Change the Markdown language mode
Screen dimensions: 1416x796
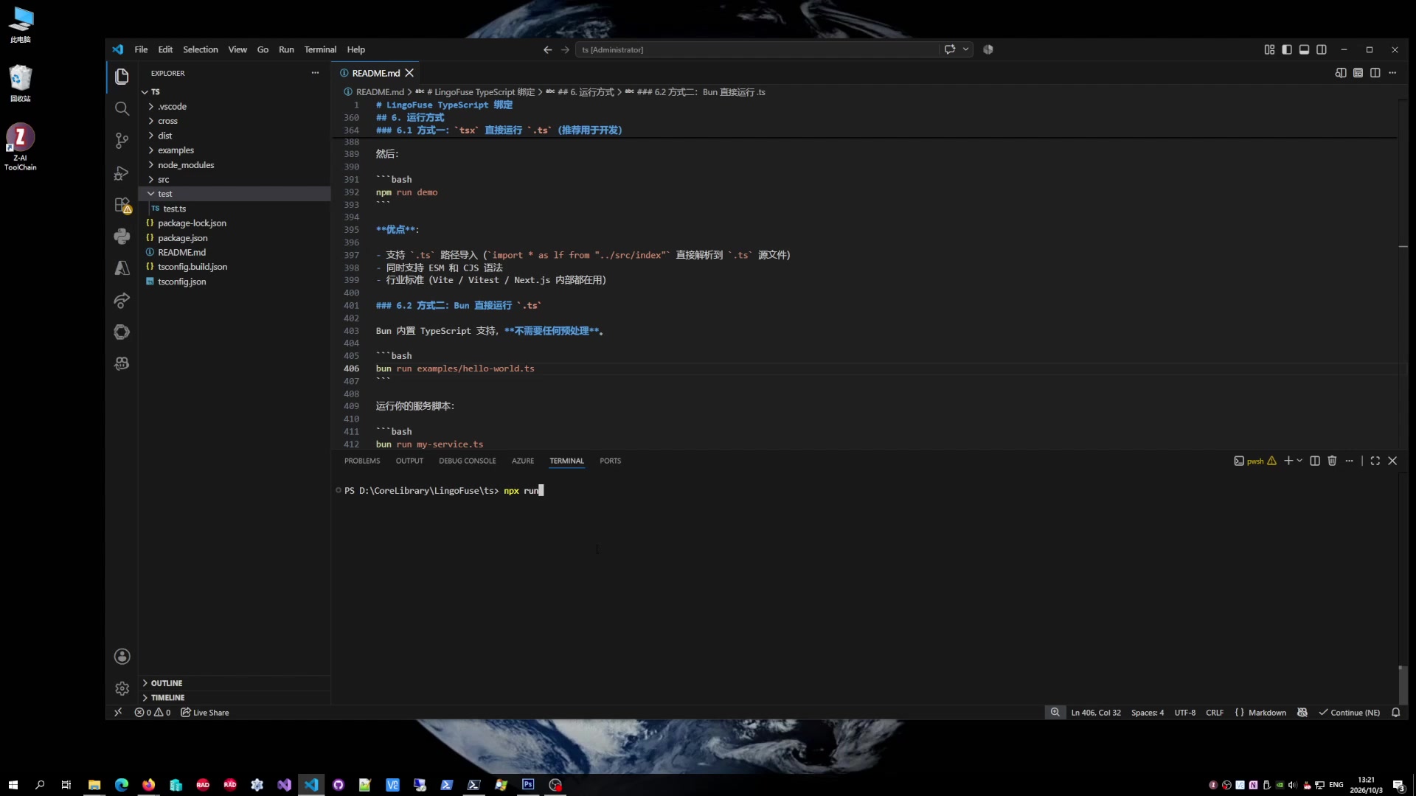pyautogui.click(x=1267, y=713)
